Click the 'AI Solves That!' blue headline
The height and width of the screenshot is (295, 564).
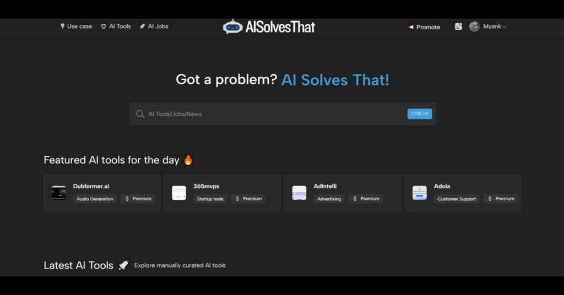coord(335,80)
